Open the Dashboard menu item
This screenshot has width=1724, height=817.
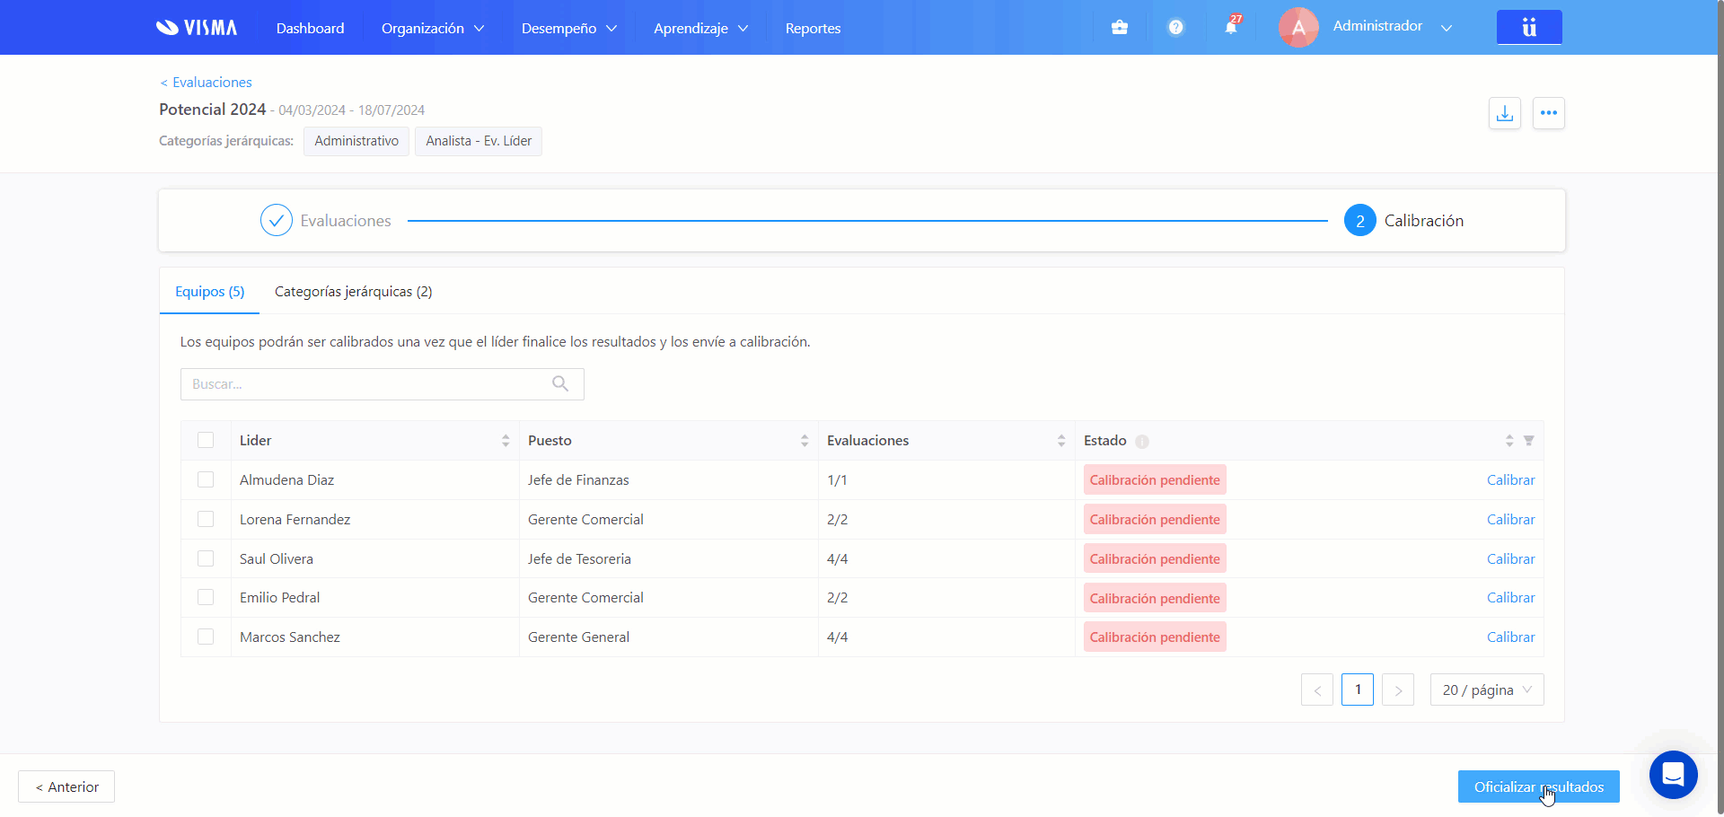(310, 28)
